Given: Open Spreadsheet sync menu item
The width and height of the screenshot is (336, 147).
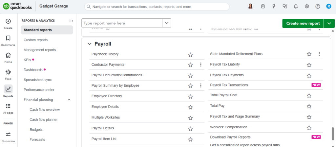Looking at the screenshot, I should pos(37,80).
